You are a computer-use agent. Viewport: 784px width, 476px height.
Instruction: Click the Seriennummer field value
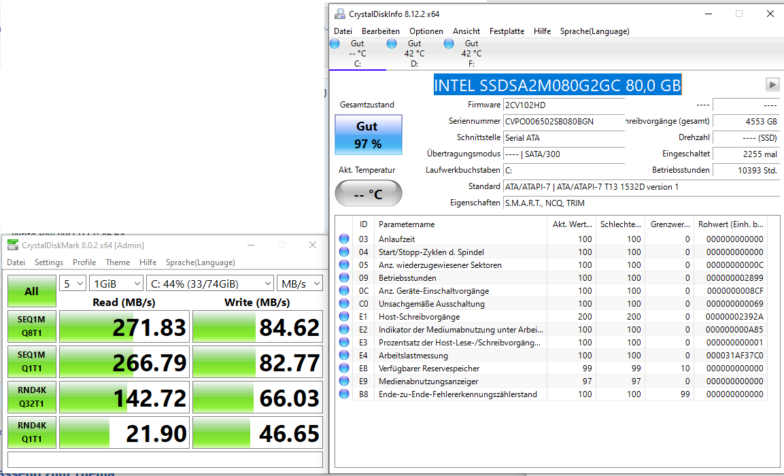pos(564,121)
